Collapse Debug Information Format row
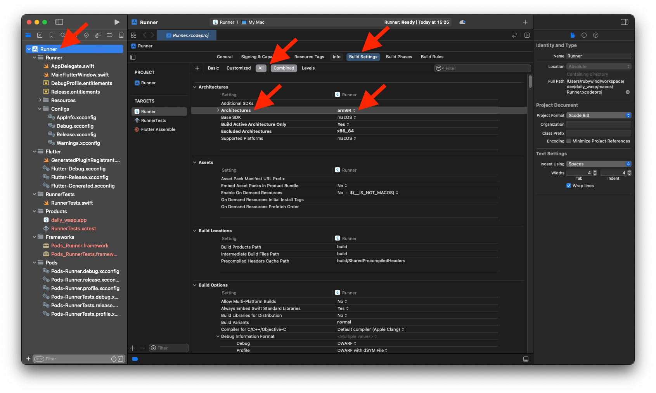This screenshot has width=656, height=393. 218,336
